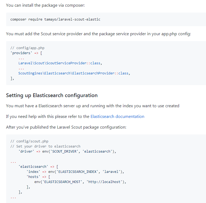
Task: Click the sentence You can install the package via composer
Action: pyautogui.click(x=45, y=5)
